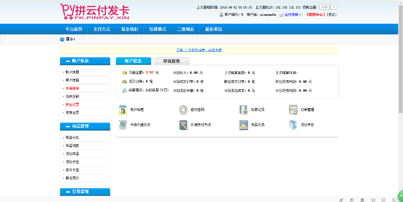The width and height of the screenshot is (403, 202).
Task: Switch to the 申请提现 tab
Action: click(x=171, y=61)
